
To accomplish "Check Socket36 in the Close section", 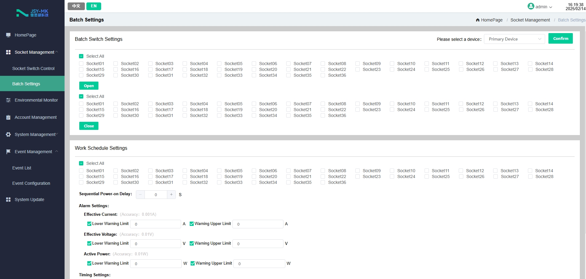I will point(323,115).
